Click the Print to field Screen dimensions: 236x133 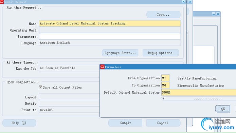click(x=69, y=110)
